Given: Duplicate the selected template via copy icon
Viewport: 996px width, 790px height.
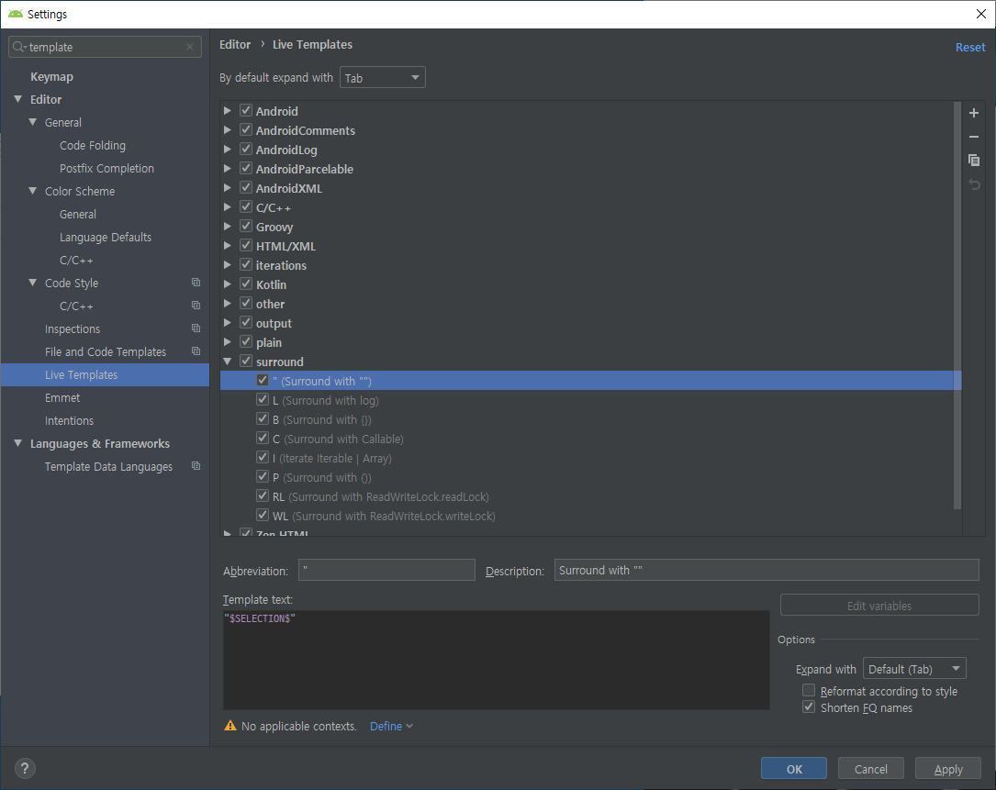Looking at the screenshot, I should (974, 160).
